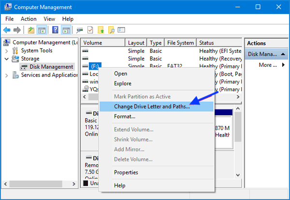Click the Up one level folder icon
This screenshot has height=200, width=290.
31,30
